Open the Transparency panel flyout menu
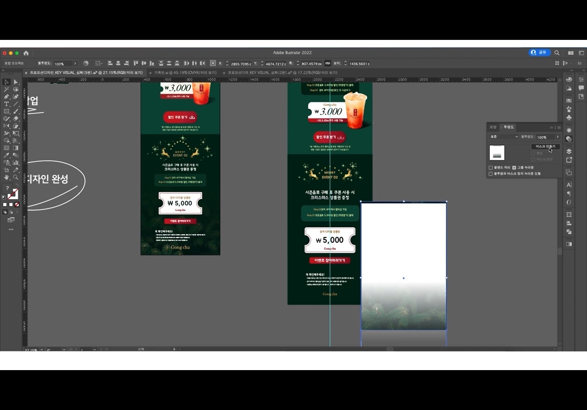This screenshot has height=410, width=587. point(559,127)
